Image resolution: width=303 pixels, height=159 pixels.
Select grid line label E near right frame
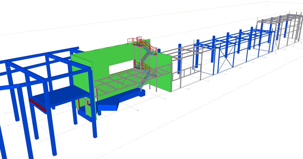click(x=276, y=53)
